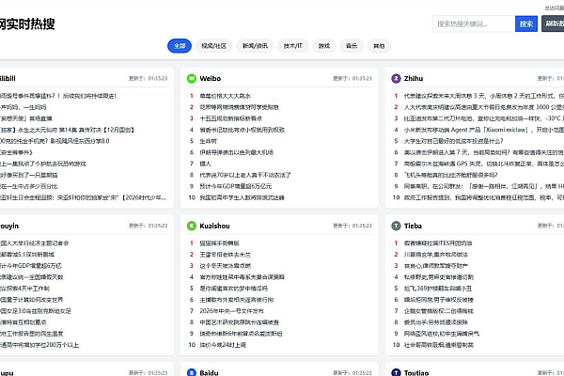Click the purple Zhihu logo icon
The image size is (564, 376).
(x=396, y=78)
